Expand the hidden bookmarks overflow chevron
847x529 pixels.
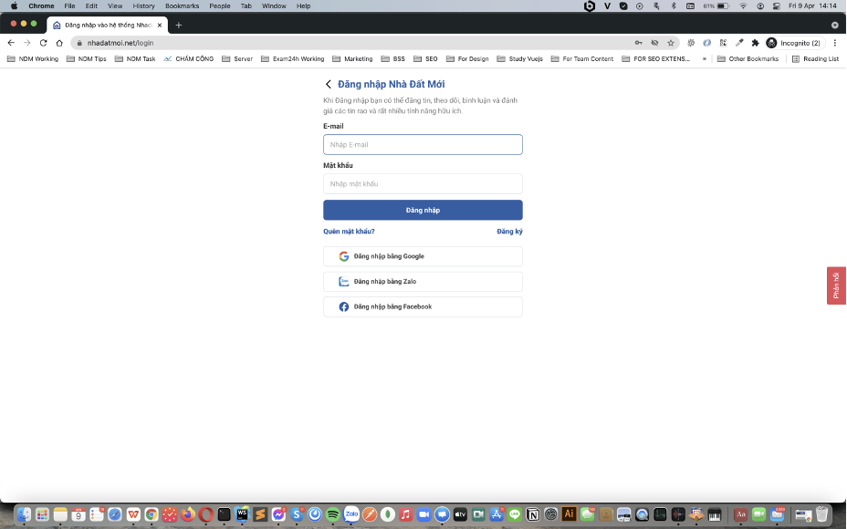pos(705,59)
